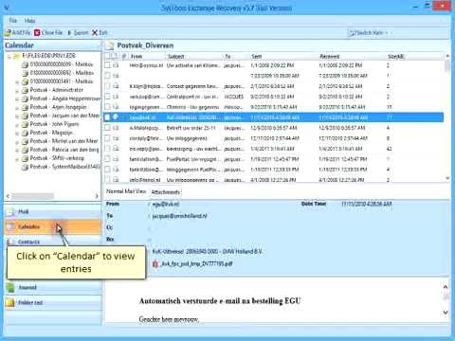455x341 pixels.
Task: Select the Normal Mail View tab
Action: coord(126,191)
